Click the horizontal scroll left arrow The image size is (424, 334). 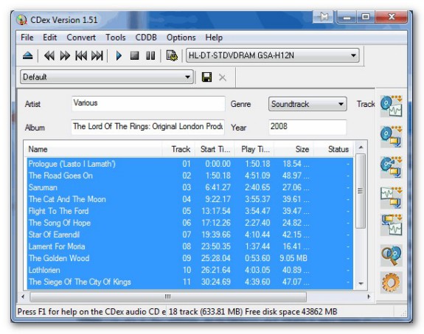pos(23,296)
